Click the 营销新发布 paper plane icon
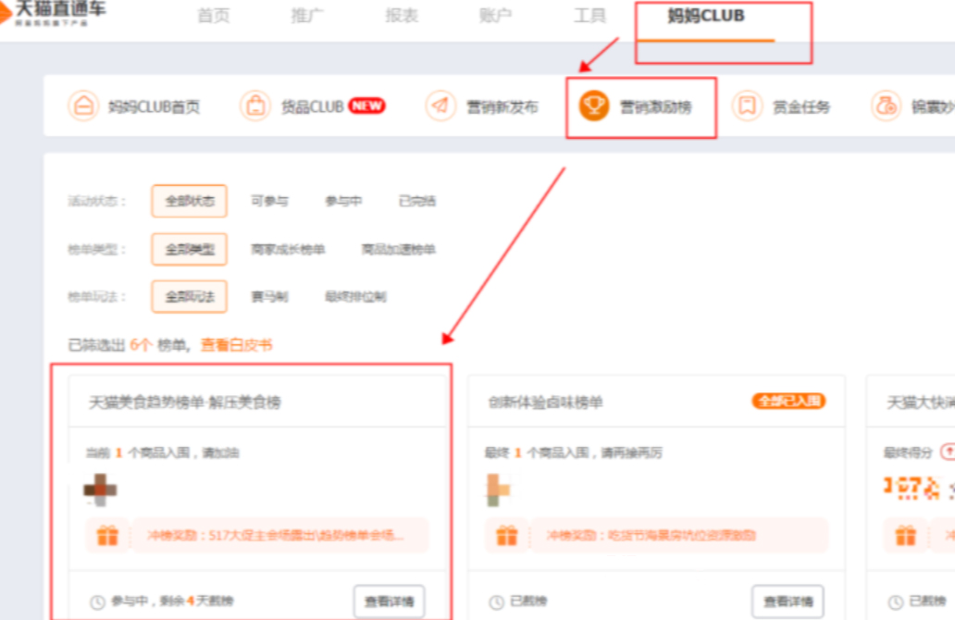This screenshot has height=620, width=955. (x=440, y=106)
